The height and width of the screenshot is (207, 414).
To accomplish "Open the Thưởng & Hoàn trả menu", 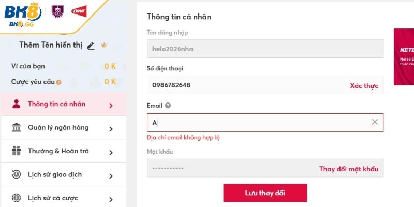I will 58,151.
